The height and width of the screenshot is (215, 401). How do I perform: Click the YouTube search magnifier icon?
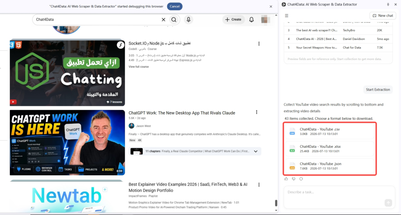tap(174, 20)
